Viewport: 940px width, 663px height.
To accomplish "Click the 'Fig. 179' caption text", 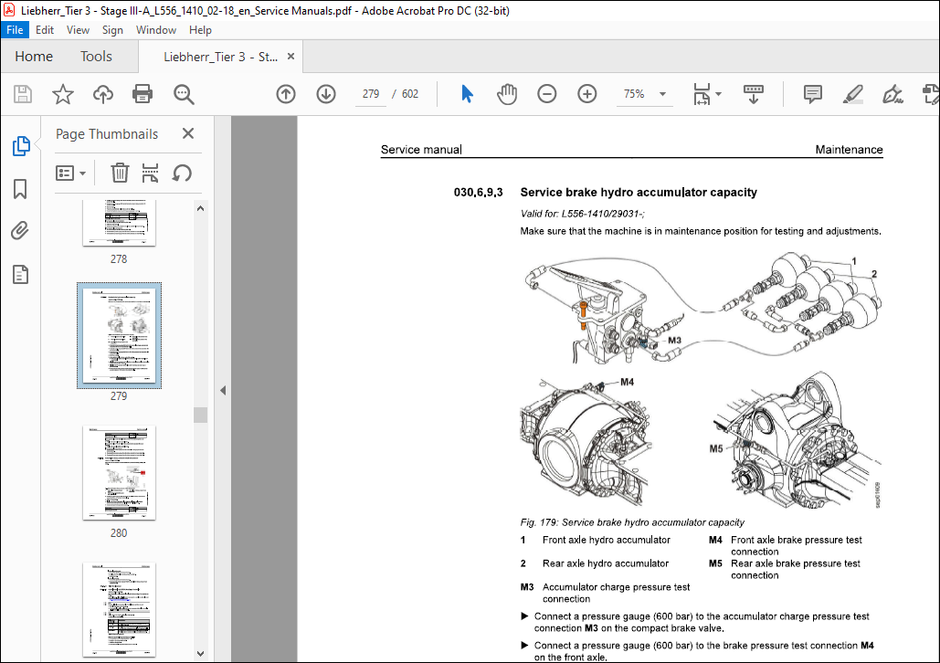I will tap(632, 522).
